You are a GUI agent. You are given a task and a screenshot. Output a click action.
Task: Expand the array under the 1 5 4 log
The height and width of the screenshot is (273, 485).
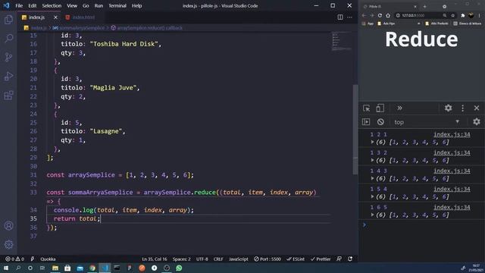tap(372, 197)
